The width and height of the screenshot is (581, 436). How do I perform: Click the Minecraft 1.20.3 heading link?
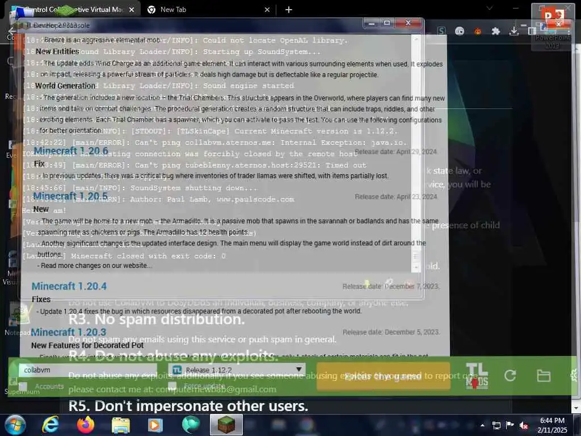(69, 332)
